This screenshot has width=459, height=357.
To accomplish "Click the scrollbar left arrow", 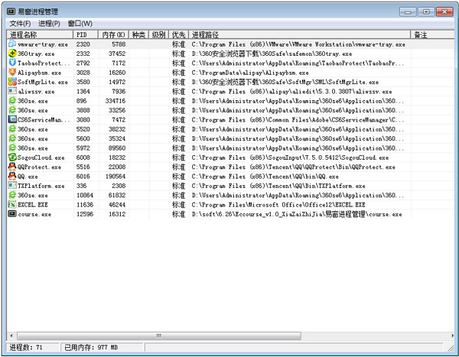I will pyautogui.click(x=11, y=336).
